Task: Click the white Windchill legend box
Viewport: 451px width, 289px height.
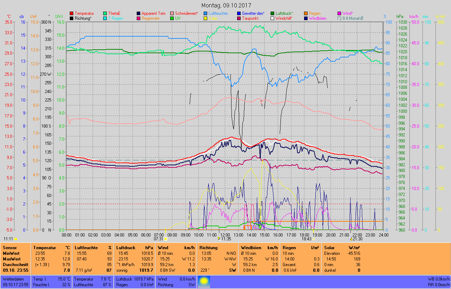Action: pyautogui.click(x=273, y=18)
